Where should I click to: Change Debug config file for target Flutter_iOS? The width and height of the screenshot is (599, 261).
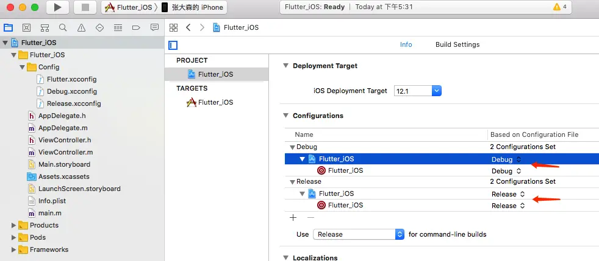tap(506, 171)
